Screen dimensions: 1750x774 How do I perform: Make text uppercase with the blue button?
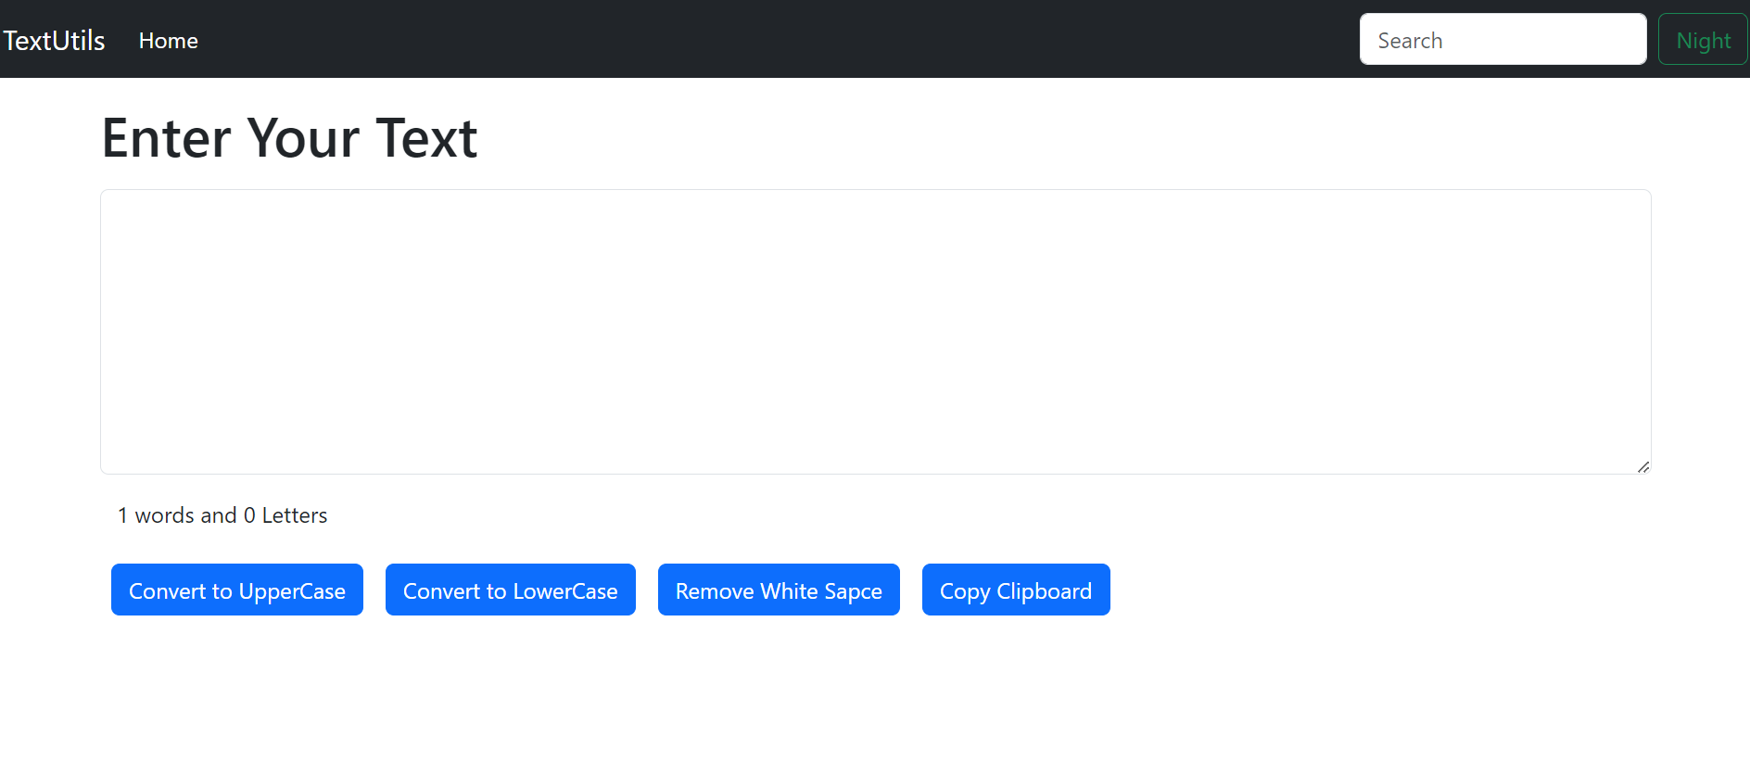[236, 590]
